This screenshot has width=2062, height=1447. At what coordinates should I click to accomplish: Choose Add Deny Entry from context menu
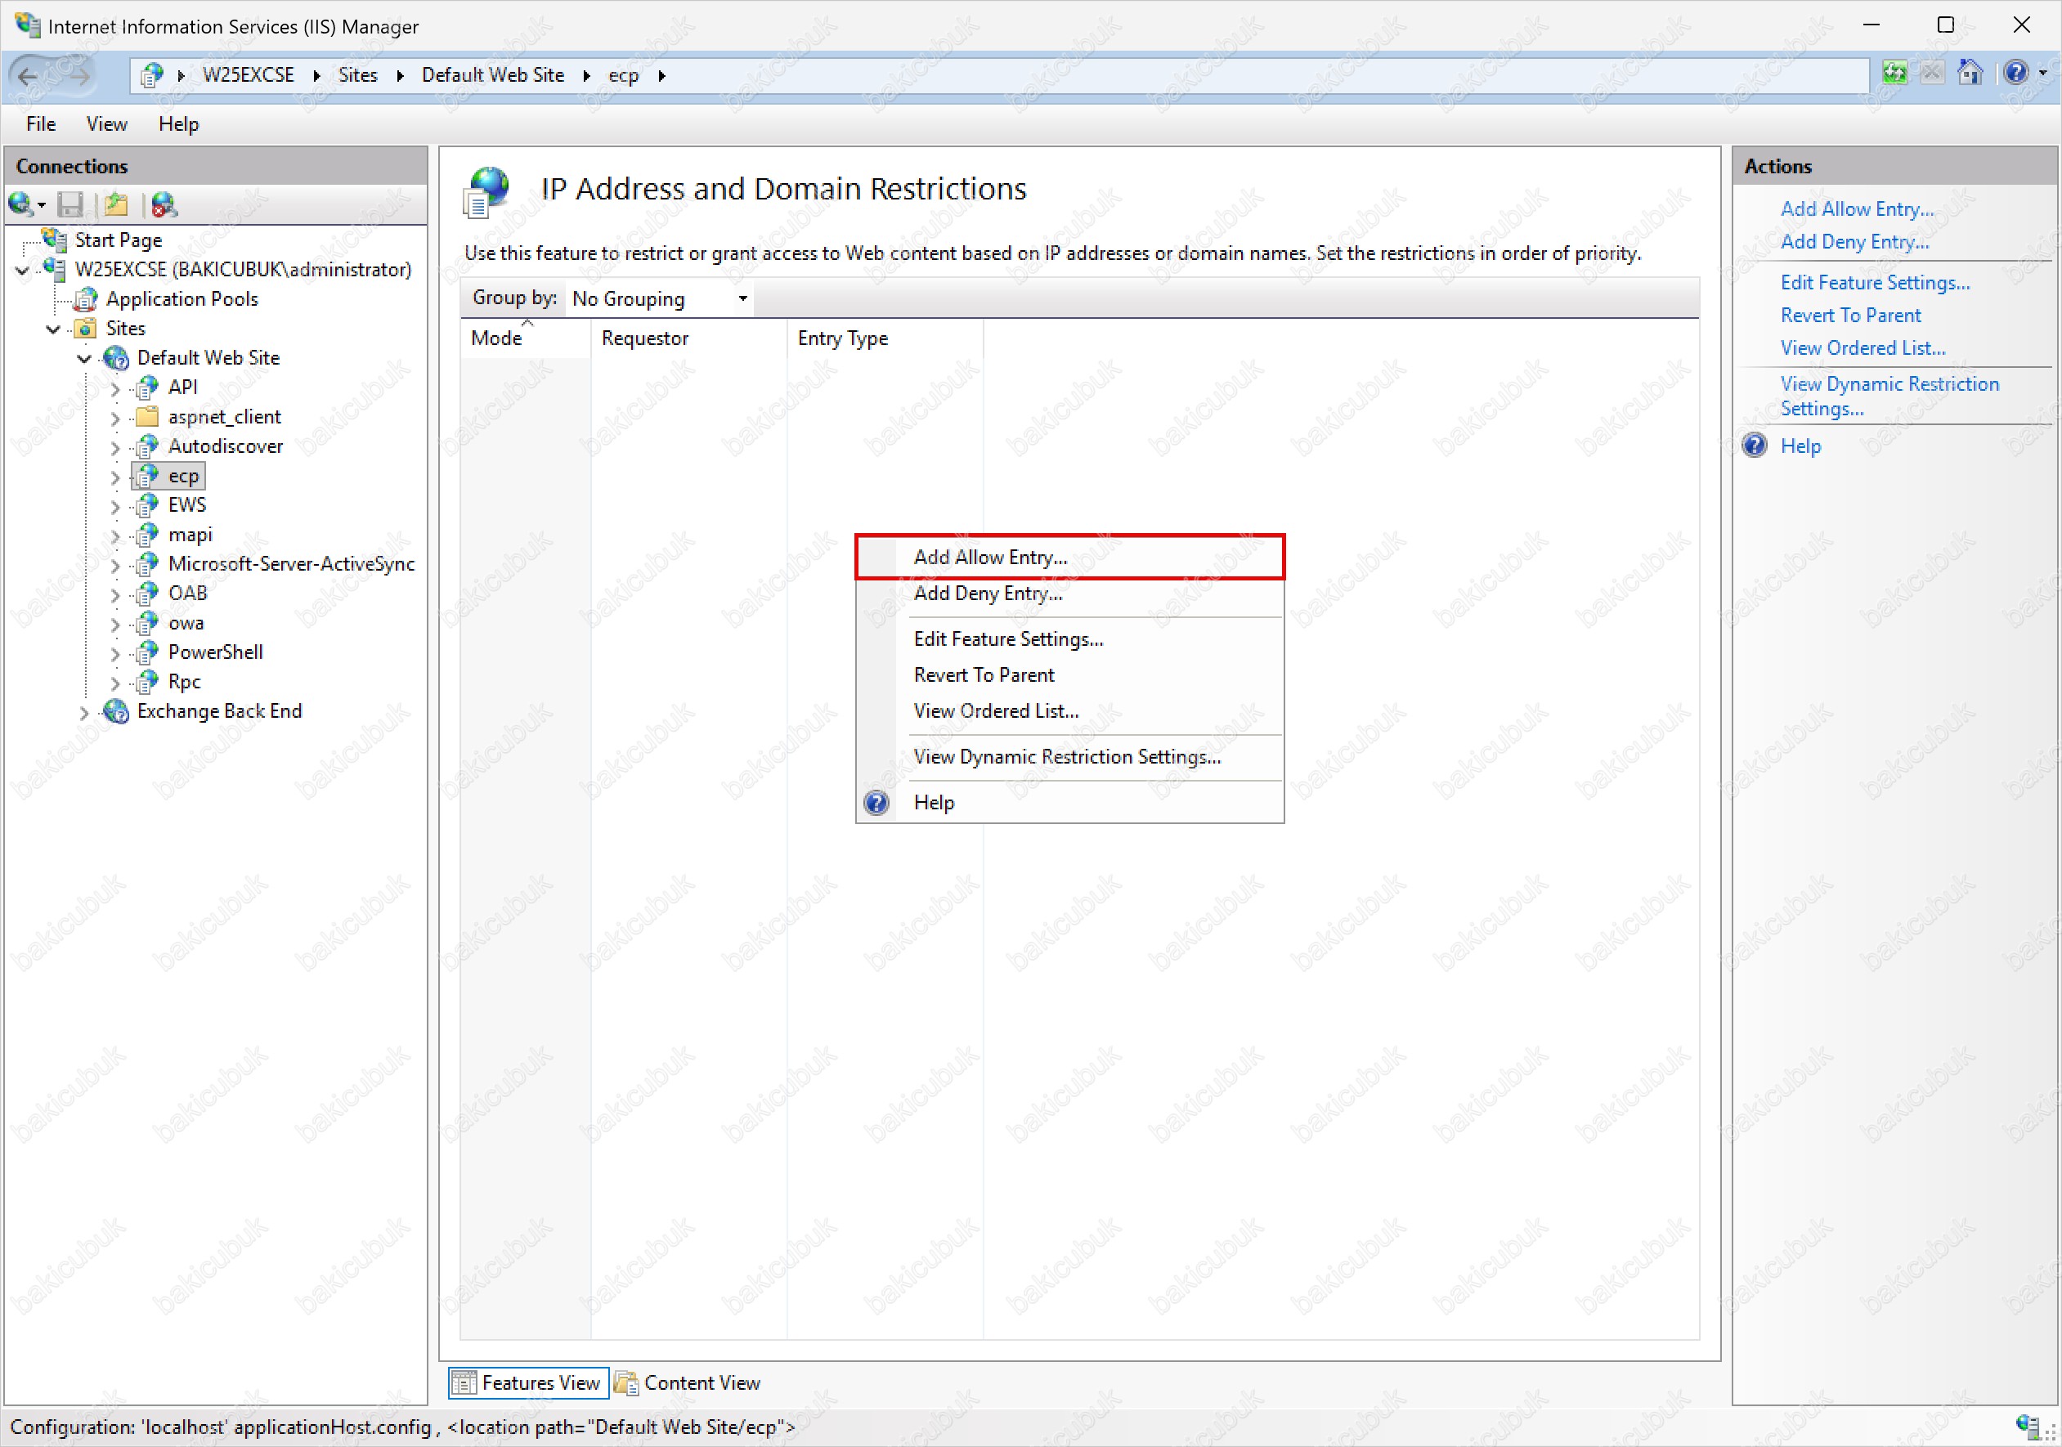(1069, 593)
